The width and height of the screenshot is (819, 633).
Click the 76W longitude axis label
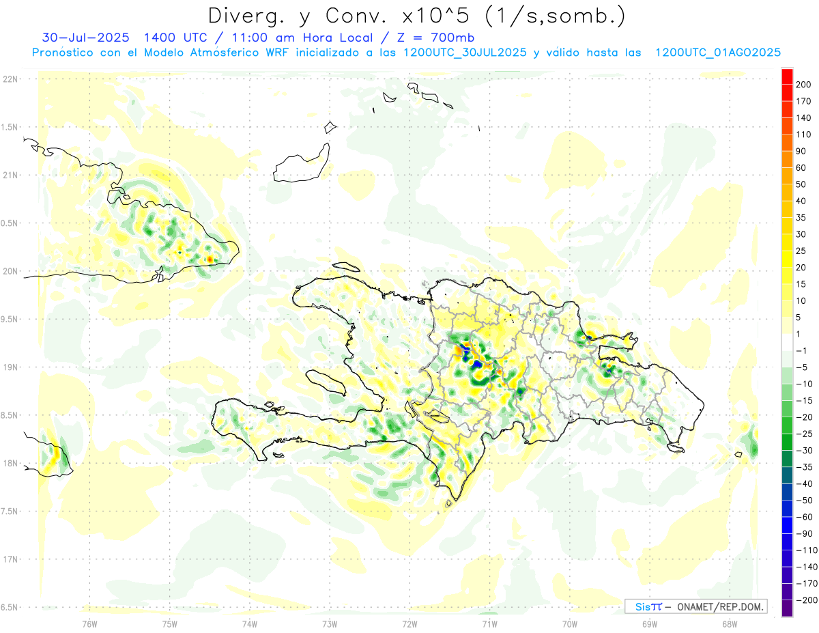[89, 623]
